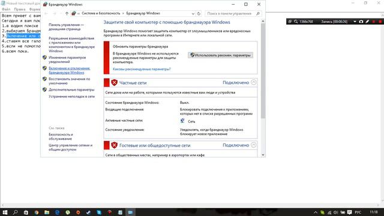Click the red shield icon beside Частные сети
Image resolution: width=384 pixels, height=216 pixels.
pyautogui.click(x=114, y=83)
